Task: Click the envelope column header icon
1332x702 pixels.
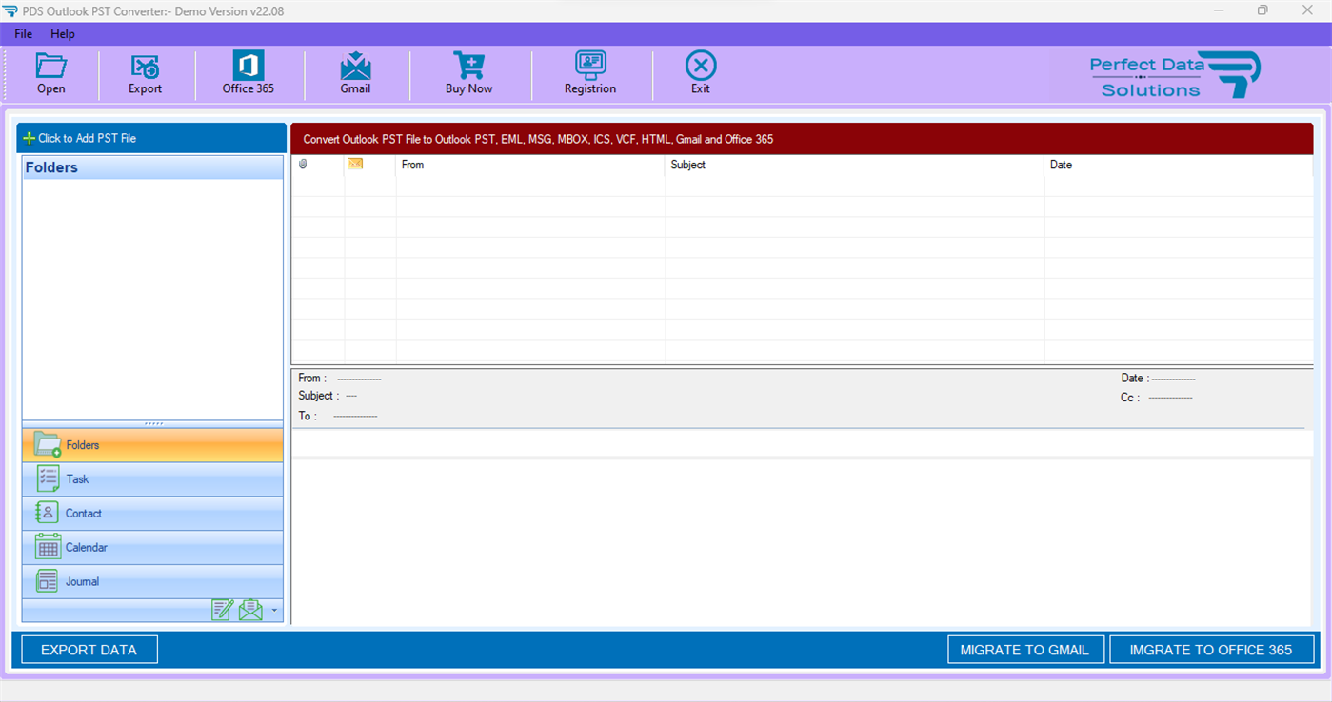Action: (355, 164)
